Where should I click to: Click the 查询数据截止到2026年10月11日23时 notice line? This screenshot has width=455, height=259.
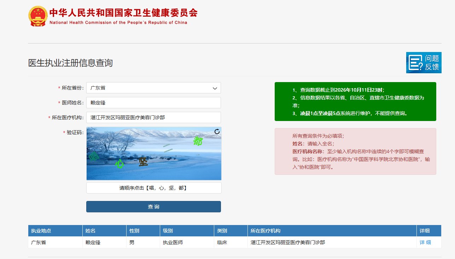click(x=338, y=90)
